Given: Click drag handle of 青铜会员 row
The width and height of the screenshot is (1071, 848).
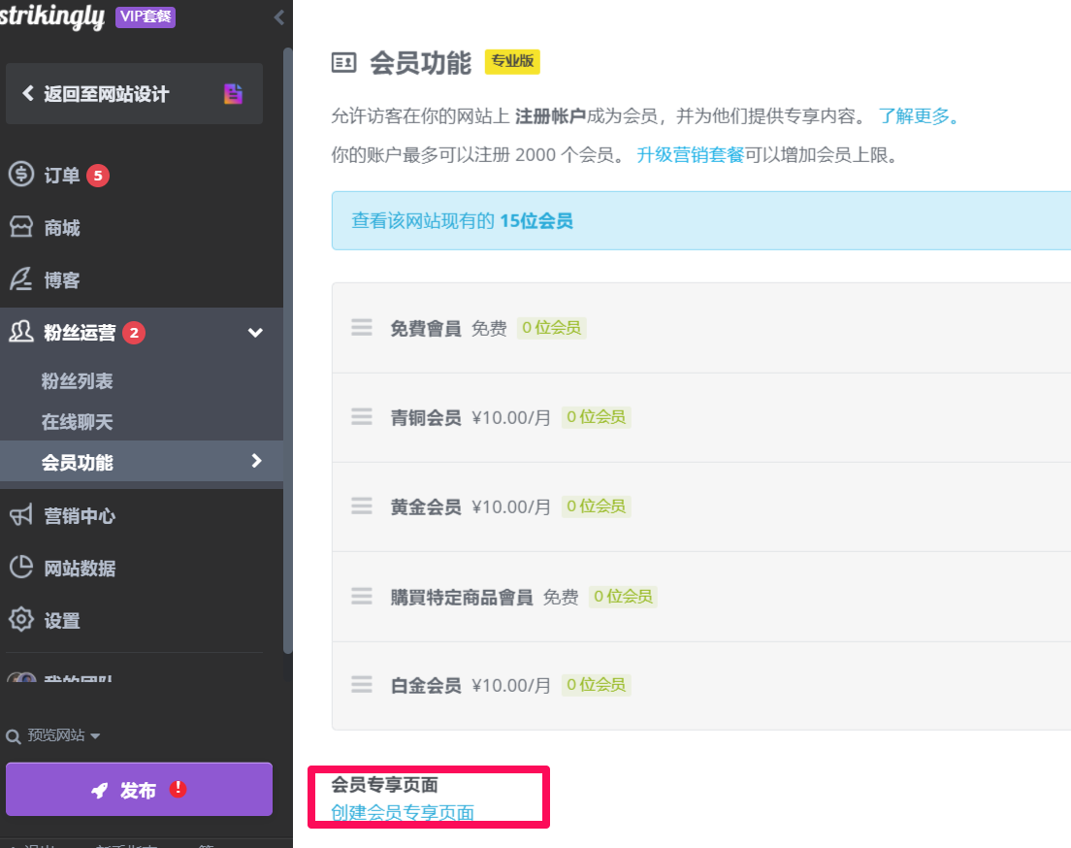Looking at the screenshot, I should tap(361, 416).
